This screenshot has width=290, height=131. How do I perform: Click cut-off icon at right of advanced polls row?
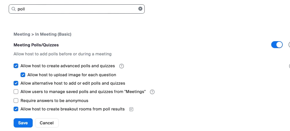pos(289,66)
